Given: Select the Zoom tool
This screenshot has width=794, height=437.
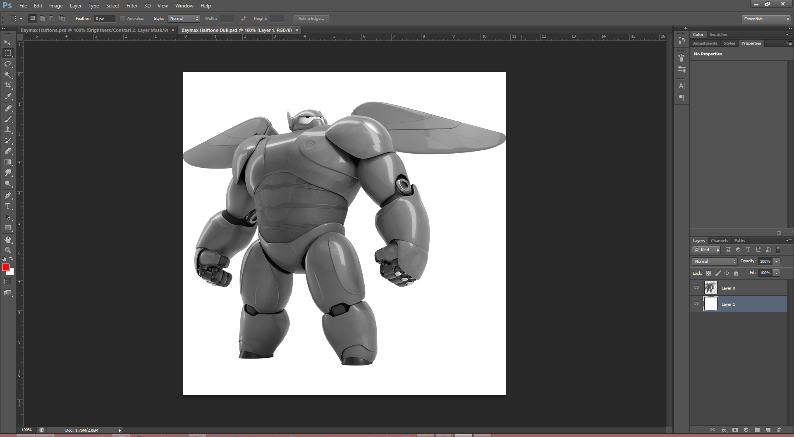Looking at the screenshot, I should 8,250.
